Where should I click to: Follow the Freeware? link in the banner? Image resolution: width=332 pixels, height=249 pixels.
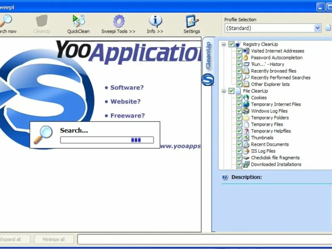(127, 116)
